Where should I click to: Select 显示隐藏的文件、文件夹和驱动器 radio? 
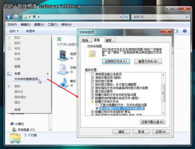(97, 108)
